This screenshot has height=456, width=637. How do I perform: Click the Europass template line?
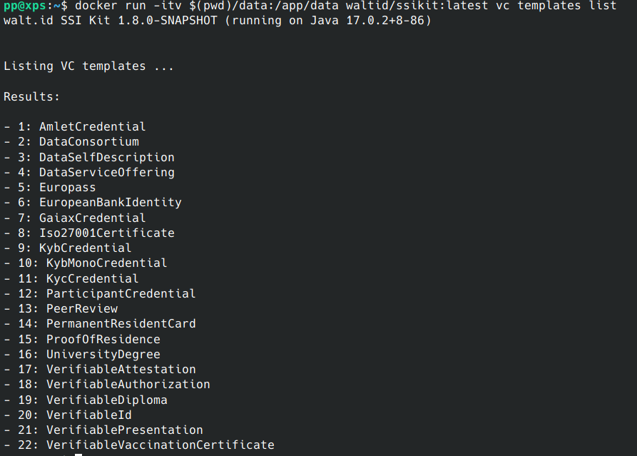68,188
